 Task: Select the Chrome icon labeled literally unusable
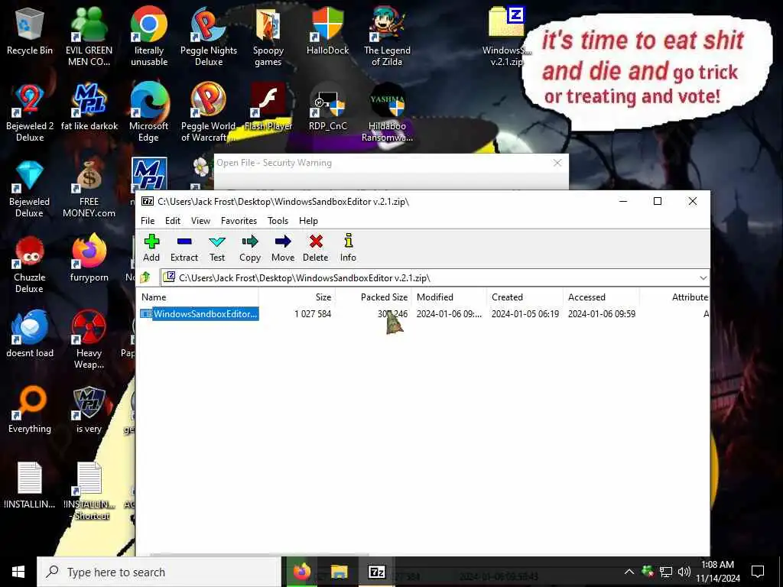click(x=149, y=37)
